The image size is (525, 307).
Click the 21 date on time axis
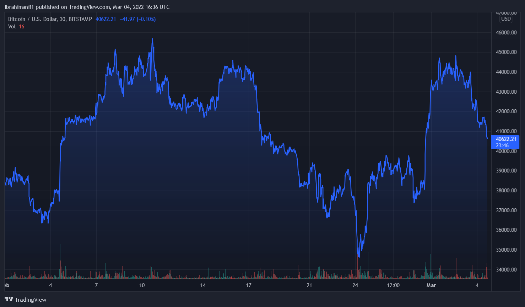click(x=309, y=285)
